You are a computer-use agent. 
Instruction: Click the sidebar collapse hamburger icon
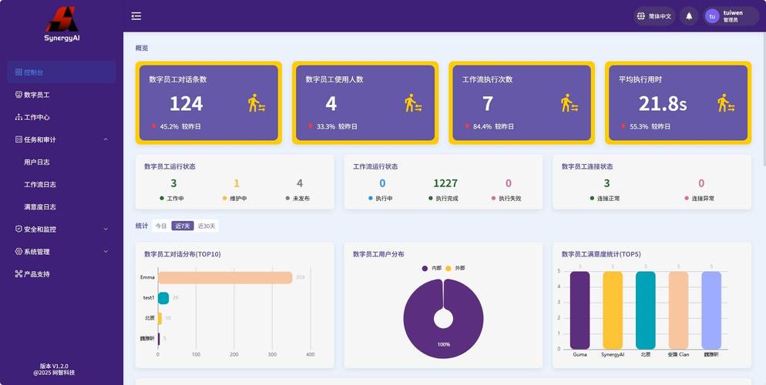[x=136, y=15]
